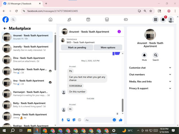Open the purple conversation information icon

[x=119, y=31]
